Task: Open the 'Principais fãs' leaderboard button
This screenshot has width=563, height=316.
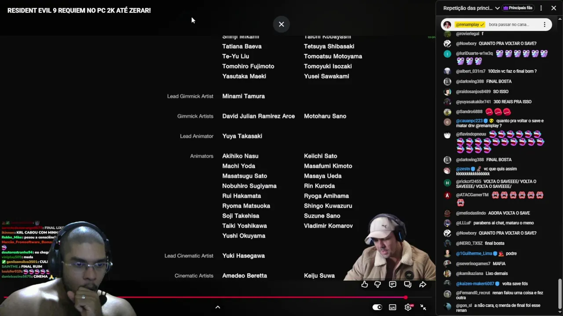Action: 518,8
